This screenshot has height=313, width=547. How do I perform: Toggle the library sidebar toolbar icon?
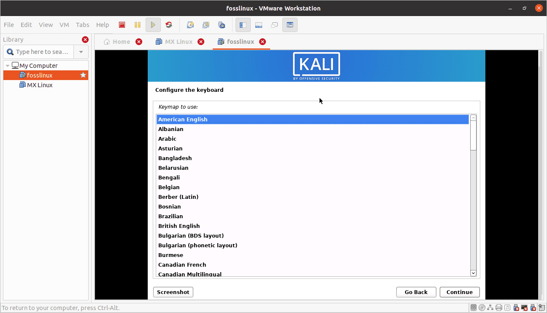[x=243, y=25]
